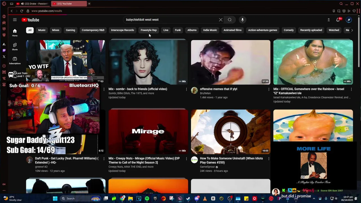The width and height of the screenshot is (361, 203).
Task: Go to Home in sidebar
Action: [x=15, y=33]
